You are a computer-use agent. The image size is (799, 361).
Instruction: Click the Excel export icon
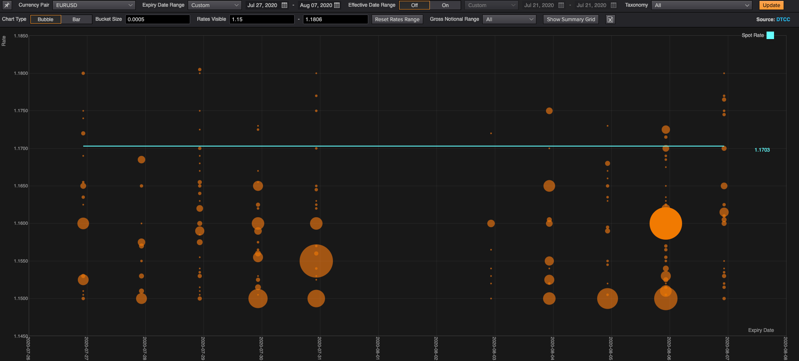pyautogui.click(x=610, y=20)
